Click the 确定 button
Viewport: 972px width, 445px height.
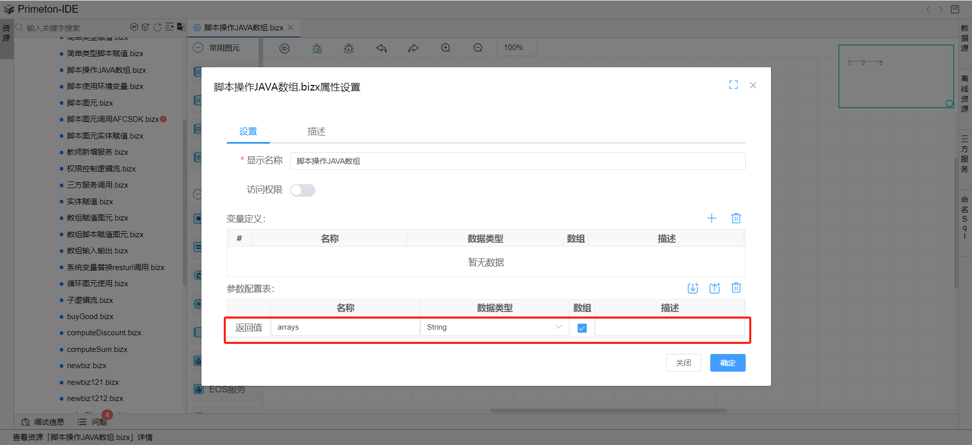727,363
